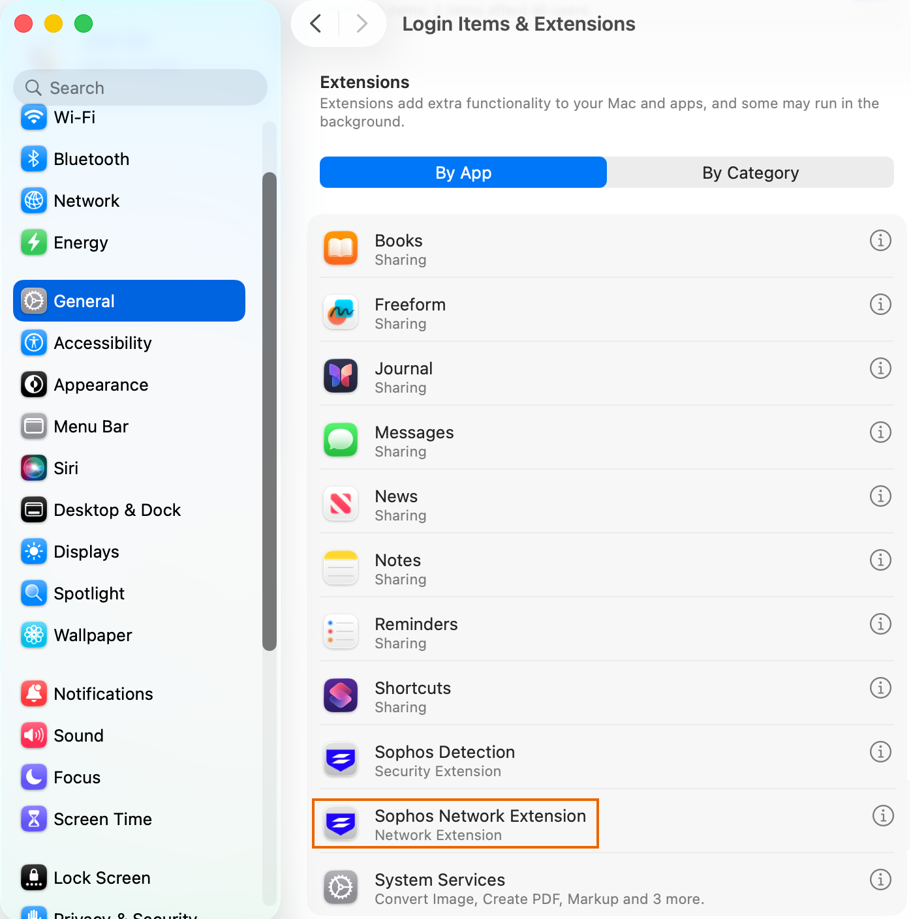
Task: Select the By App tab
Action: coord(463,172)
